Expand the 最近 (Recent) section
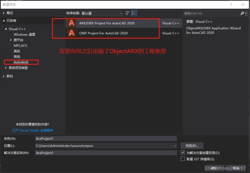 click(4, 13)
